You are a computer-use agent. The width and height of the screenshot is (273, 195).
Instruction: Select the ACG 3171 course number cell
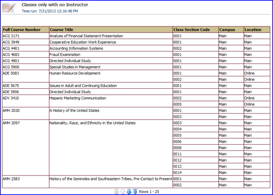click(x=25, y=36)
